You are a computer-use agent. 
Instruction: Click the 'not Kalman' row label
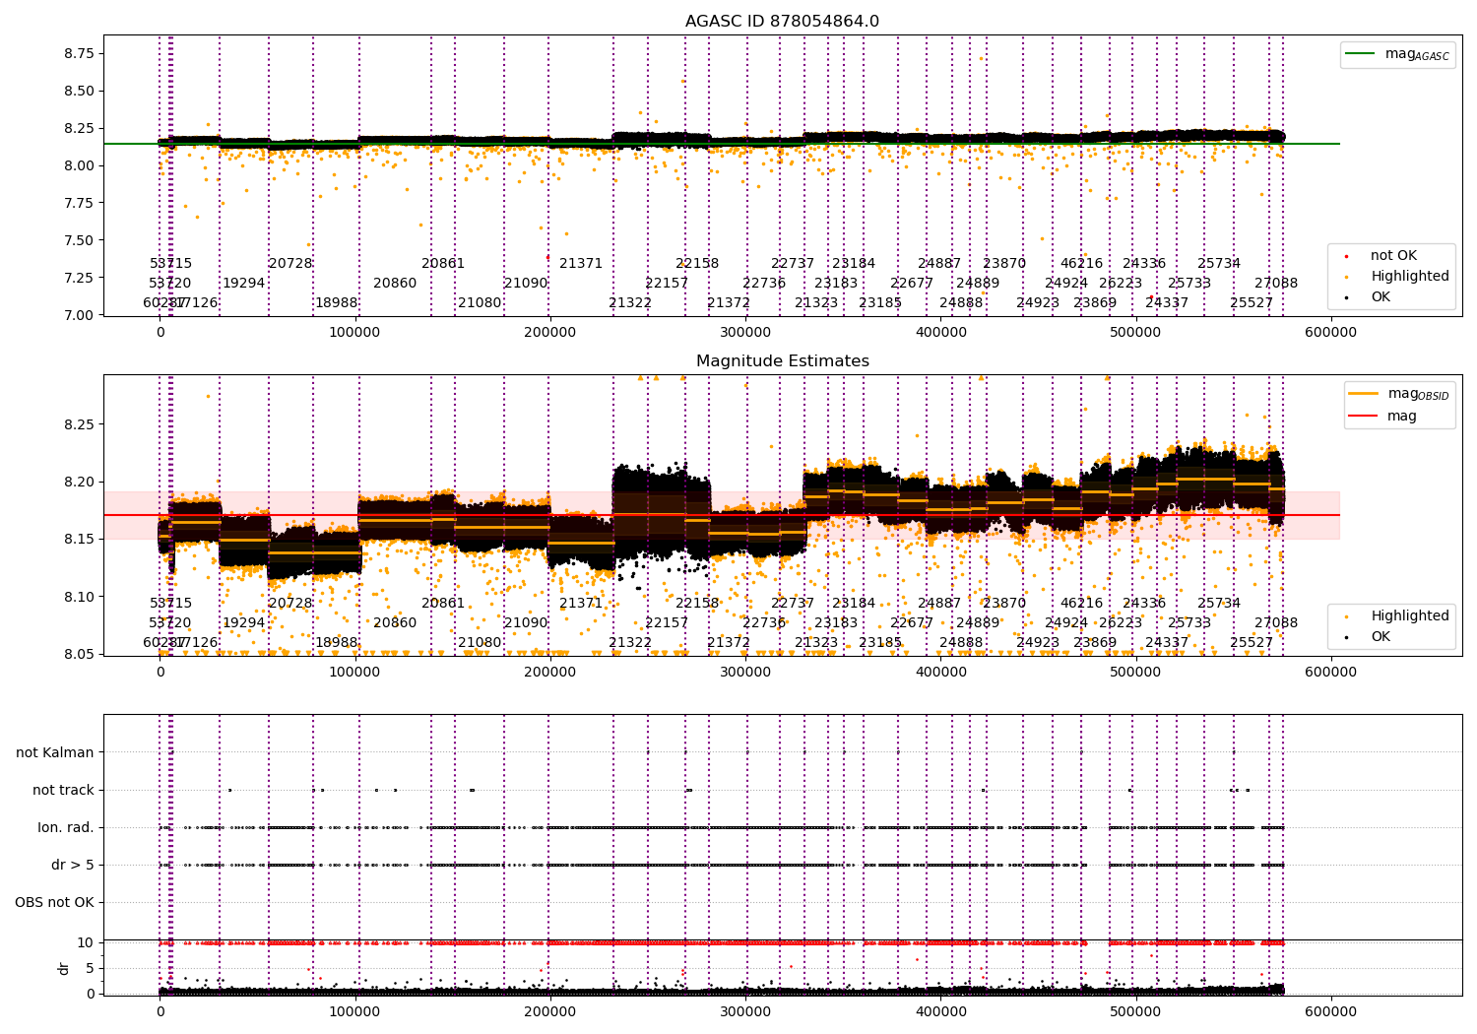[x=55, y=752]
